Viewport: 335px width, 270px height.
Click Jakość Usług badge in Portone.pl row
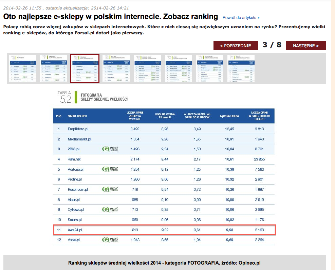coord(110,169)
